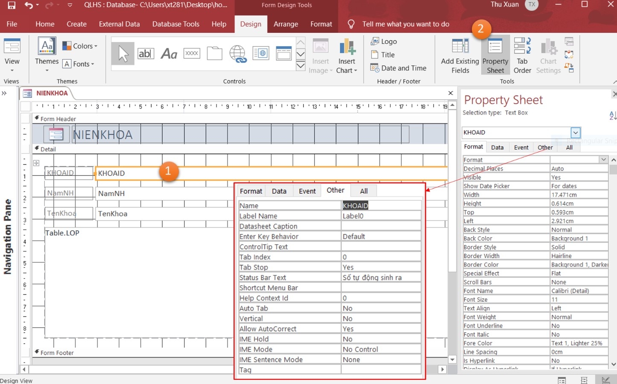This screenshot has height=384, width=617.
Task: Choose the Label control tool
Action: tap(169, 53)
